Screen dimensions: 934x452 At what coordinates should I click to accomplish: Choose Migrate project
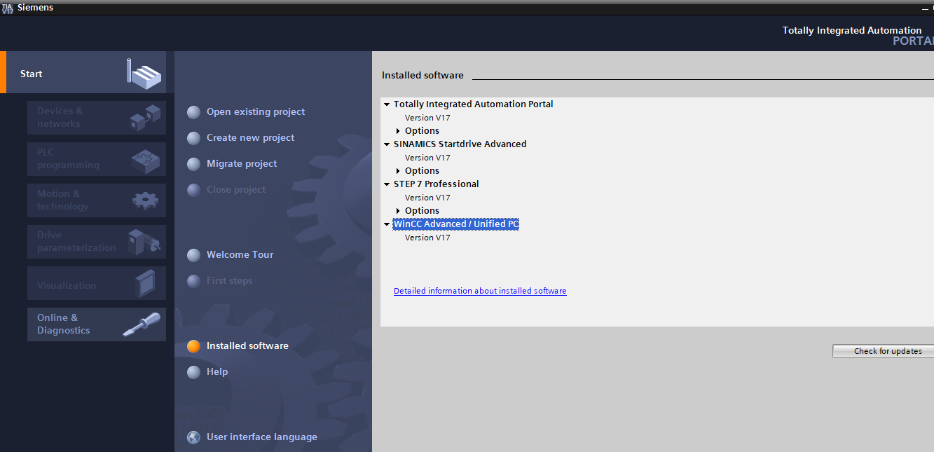coord(242,163)
